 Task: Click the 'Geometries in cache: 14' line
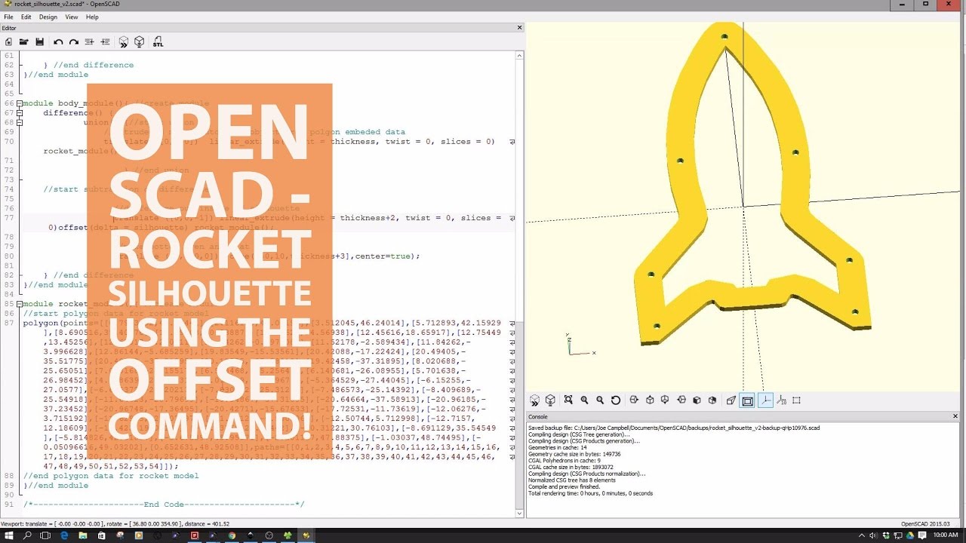(x=557, y=447)
